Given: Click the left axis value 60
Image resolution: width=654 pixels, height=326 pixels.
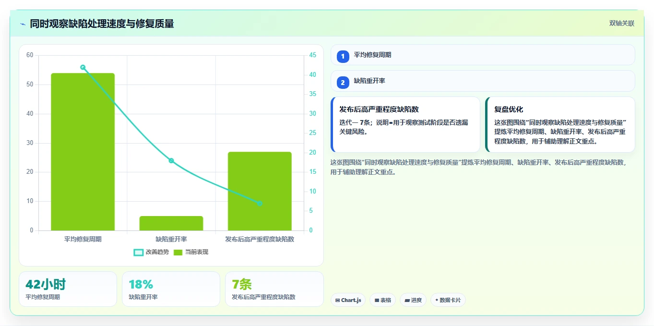Looking at the screenshot, I should (30, 55).
